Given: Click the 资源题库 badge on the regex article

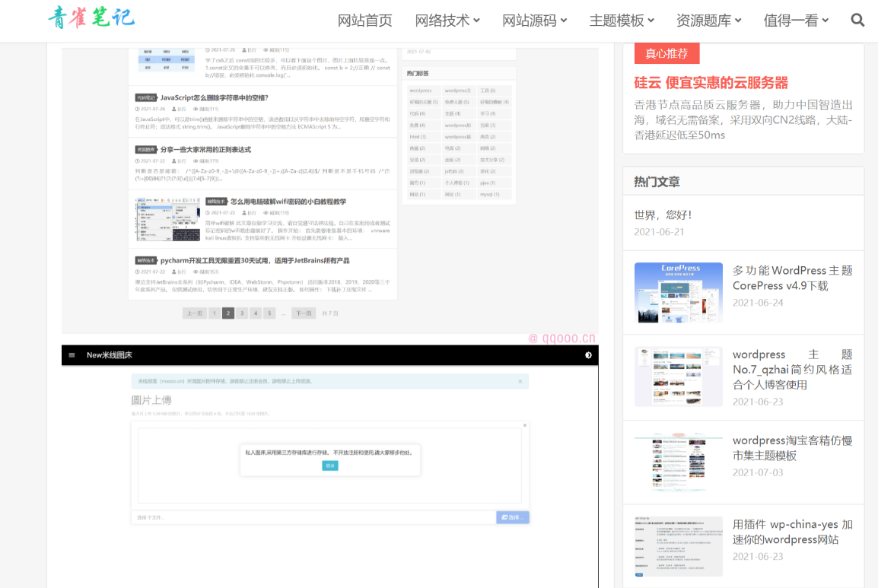Looking at the screenshot, I should (x=146, y=150).
